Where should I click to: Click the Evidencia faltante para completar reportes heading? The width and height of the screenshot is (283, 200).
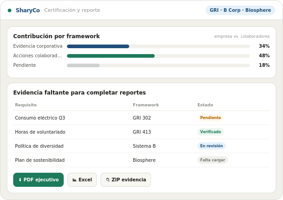[80, 93]
